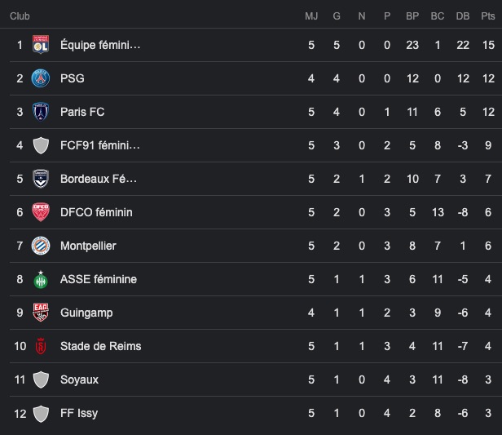The height and width of the screenshot is (435, 502).
Task: Open the PSG team name link
Action: [x=73, y=78]
